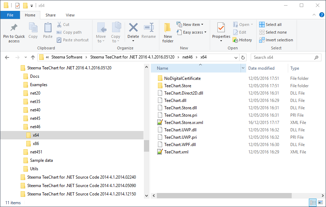
Task: Click the Properties quick access icon in title bar
Action: pos(18,5)
